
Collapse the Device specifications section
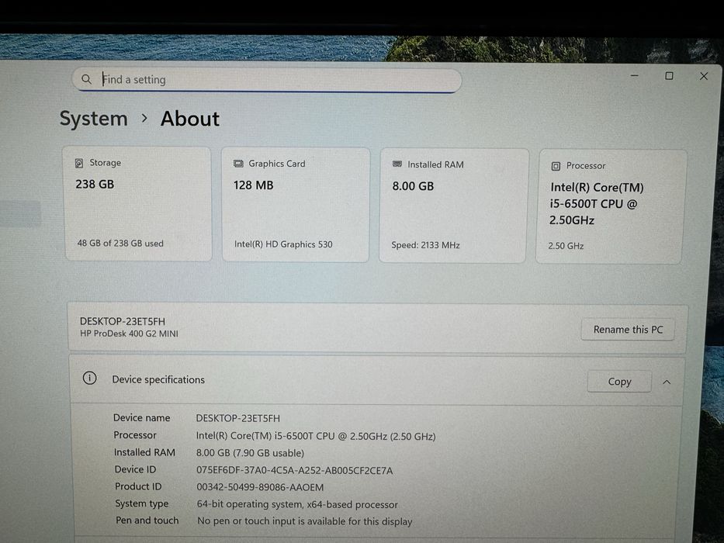(667, 382)
